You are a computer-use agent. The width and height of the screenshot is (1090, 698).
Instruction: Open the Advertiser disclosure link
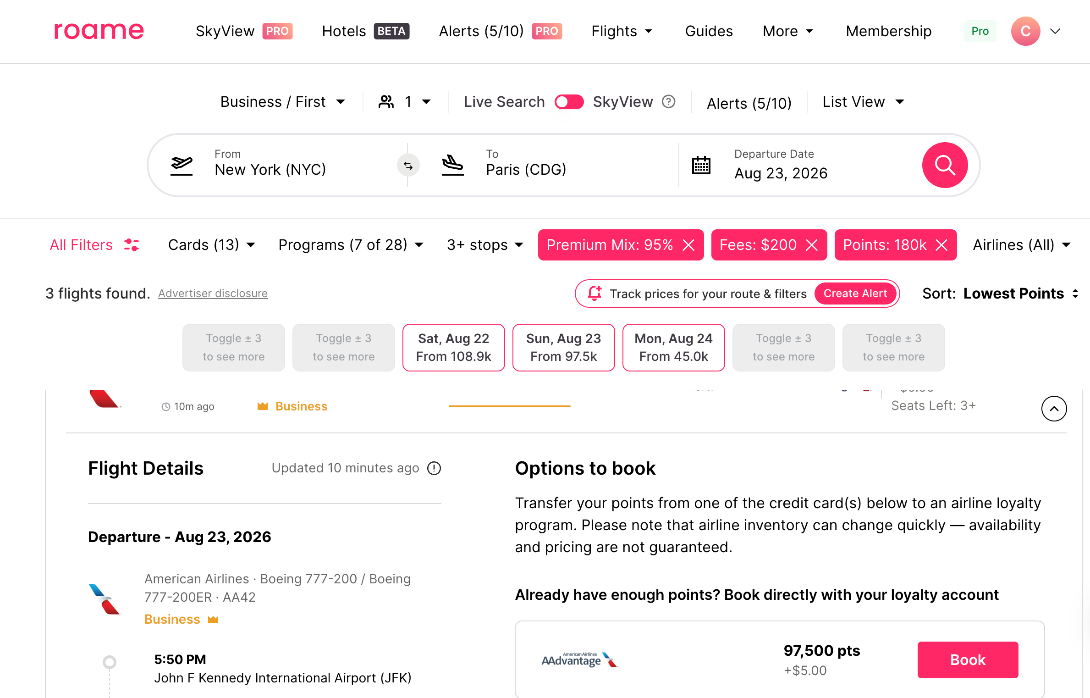213,294
